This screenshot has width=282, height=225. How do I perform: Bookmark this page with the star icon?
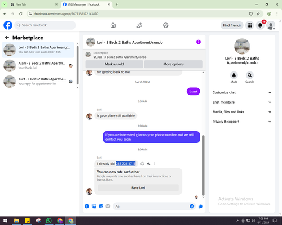pyautogui.click(x=258, y=13)
